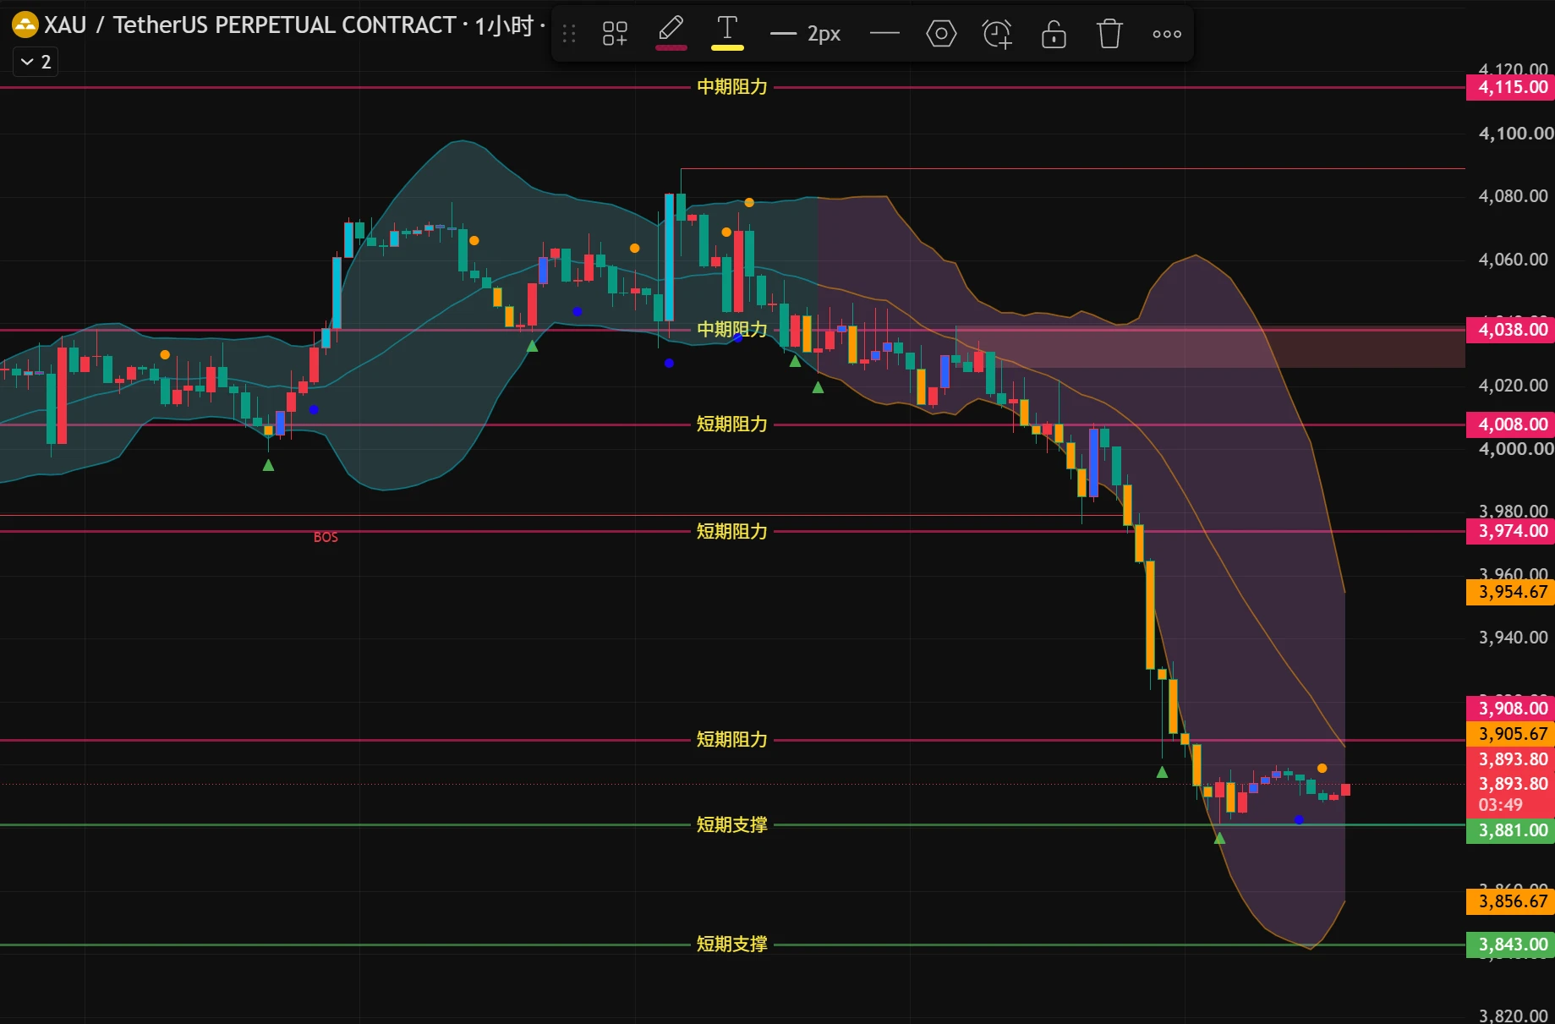Click the green 3,881.00 support price label
Viewport: 1555px width, 1024px height.
click(x=1510, y=830)
